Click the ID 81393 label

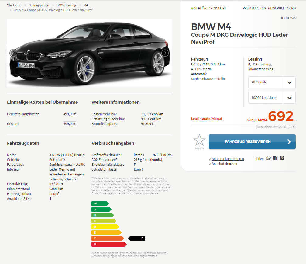[x=288, y=18]
